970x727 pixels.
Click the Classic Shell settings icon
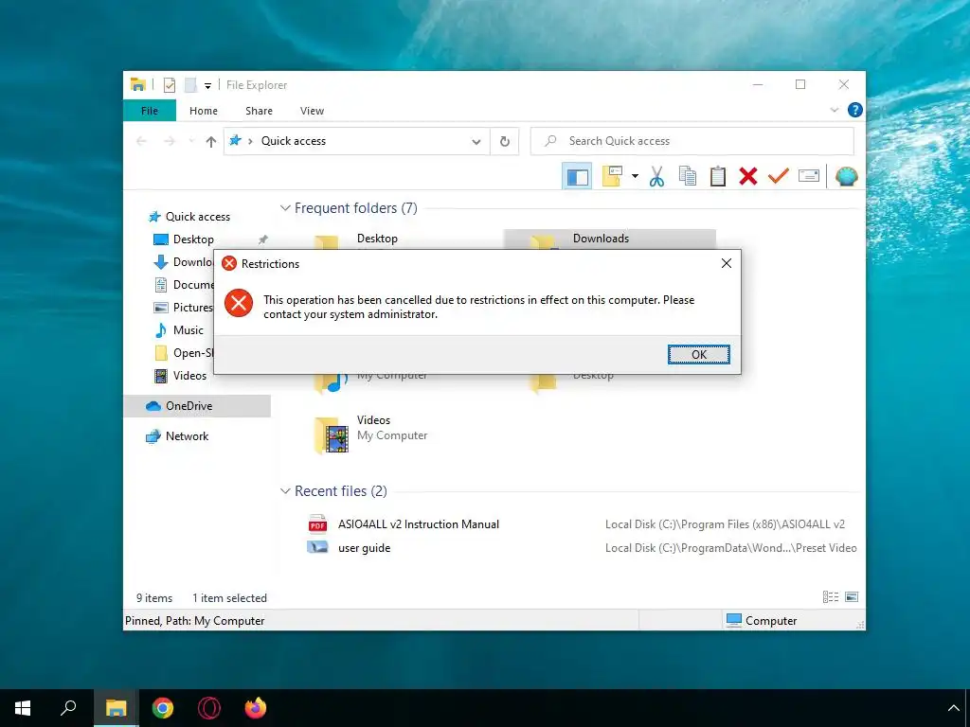pyautogui.click(x=846, y=177)
